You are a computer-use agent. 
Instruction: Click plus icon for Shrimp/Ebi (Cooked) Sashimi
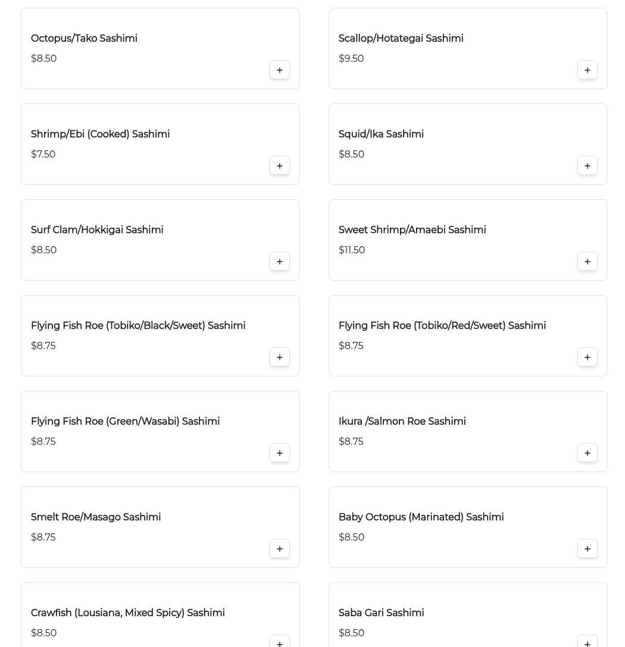[280, 166]
